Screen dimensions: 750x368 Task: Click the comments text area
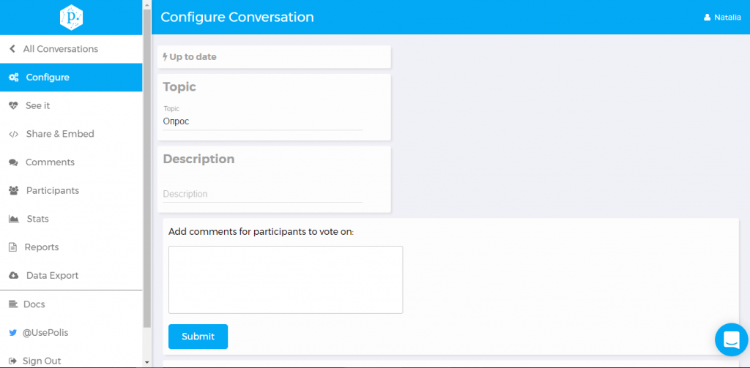point(286,279)
